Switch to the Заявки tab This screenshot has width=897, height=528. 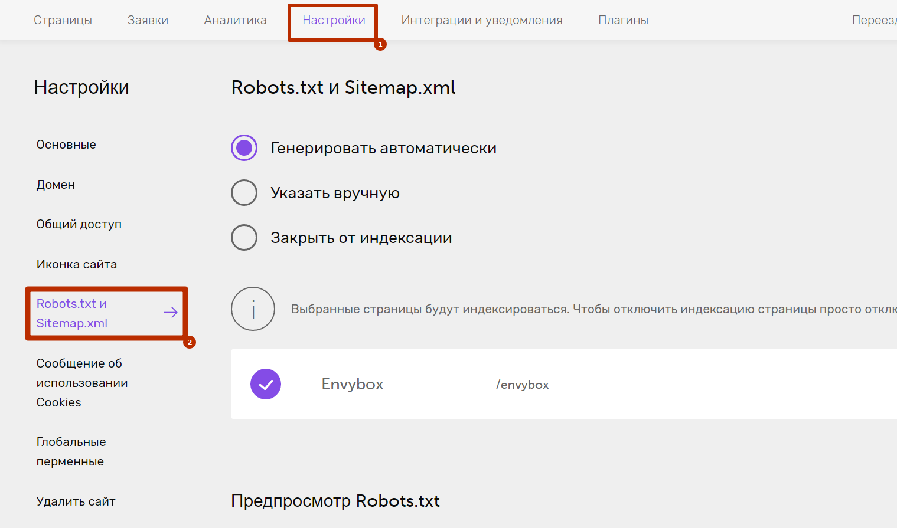click(x=148, y=20)
